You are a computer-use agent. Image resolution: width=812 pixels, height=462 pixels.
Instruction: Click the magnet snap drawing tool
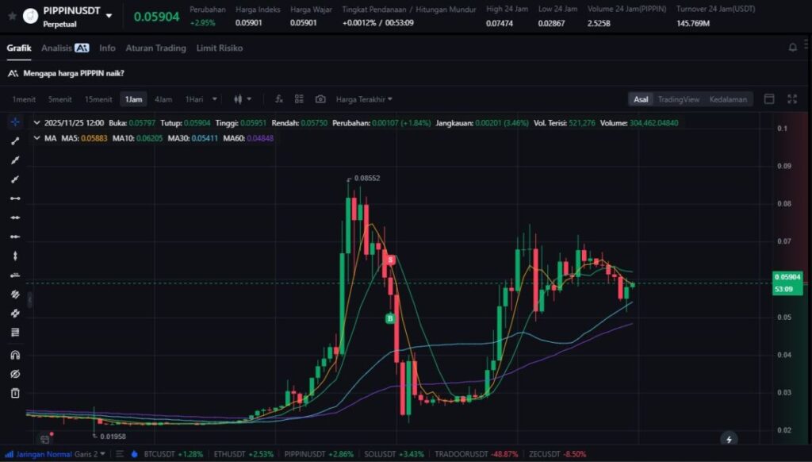point(15,355)
